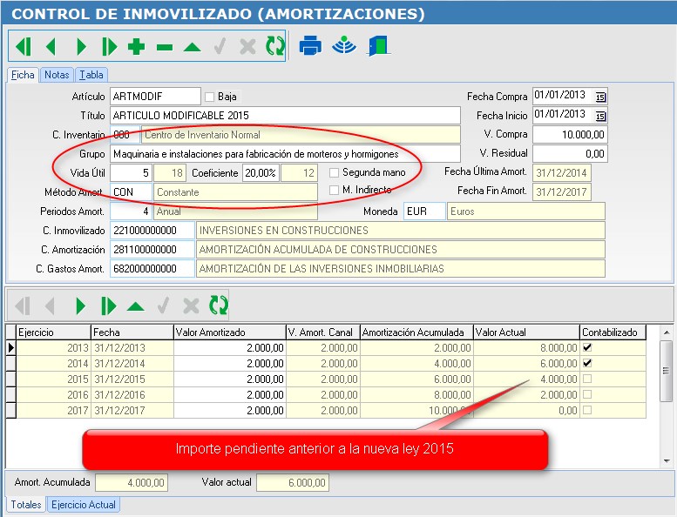Go to first record in top toolbar
677x517 pixels.
coord(23,47)
